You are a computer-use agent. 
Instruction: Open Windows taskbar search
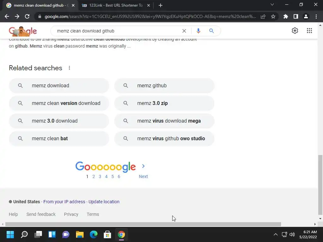point(24,234)
